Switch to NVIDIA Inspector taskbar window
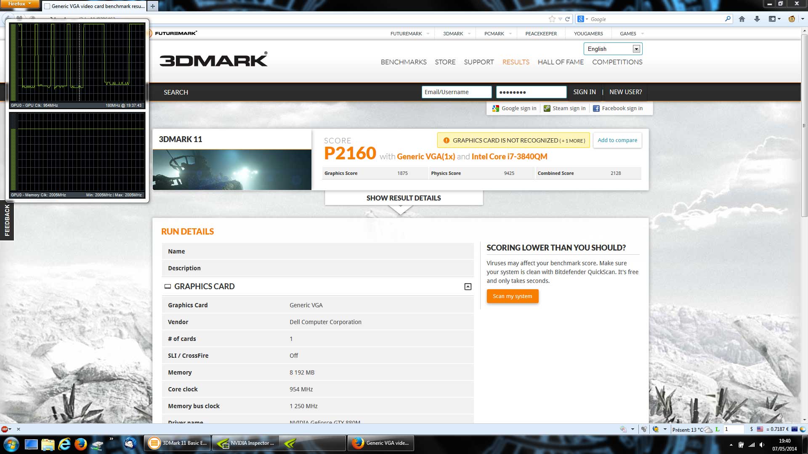 pyautogui.click(x=245, y=443)
